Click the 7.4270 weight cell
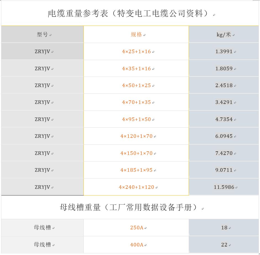Viewport: 260px width, 255px height. [224, 153]
